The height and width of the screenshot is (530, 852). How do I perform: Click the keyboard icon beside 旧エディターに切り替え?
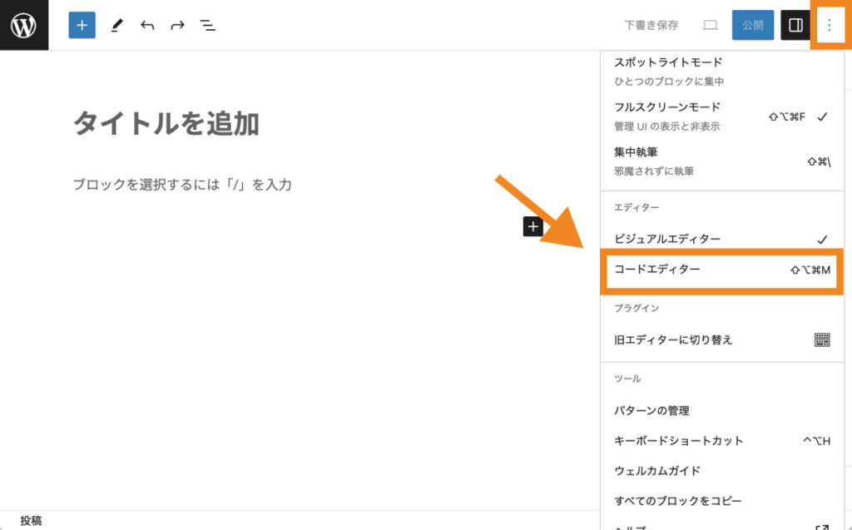pos(822,339)
